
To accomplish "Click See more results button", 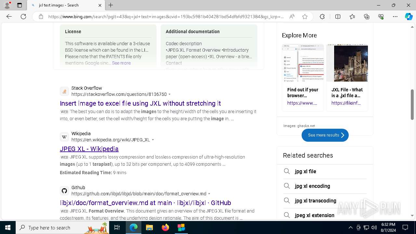I will (x=325, y=135).
